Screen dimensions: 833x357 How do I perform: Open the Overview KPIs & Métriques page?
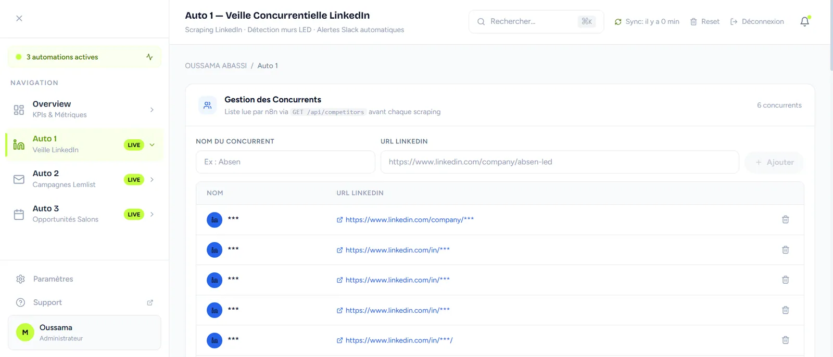click(x=84, y=110)
